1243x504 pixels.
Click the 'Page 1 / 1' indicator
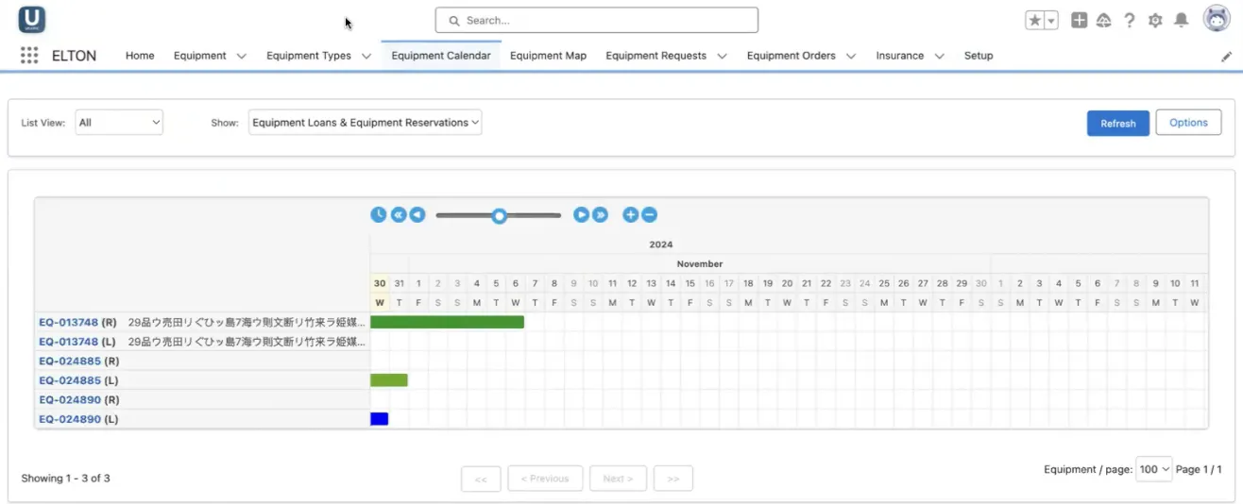pos(1199,469)
